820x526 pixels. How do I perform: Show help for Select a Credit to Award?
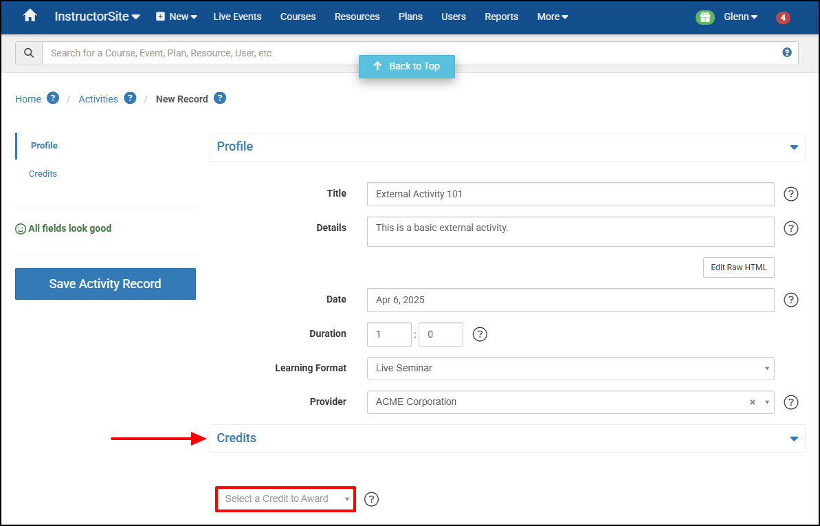pos(371,499)
